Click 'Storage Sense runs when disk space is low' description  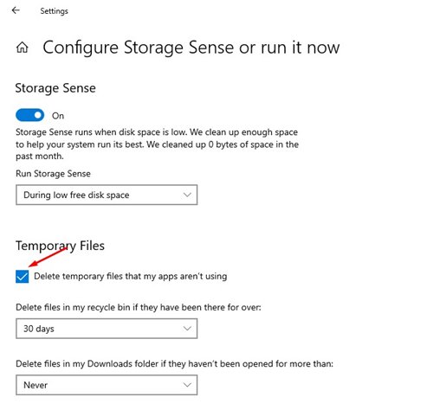[x=157, y=144]
